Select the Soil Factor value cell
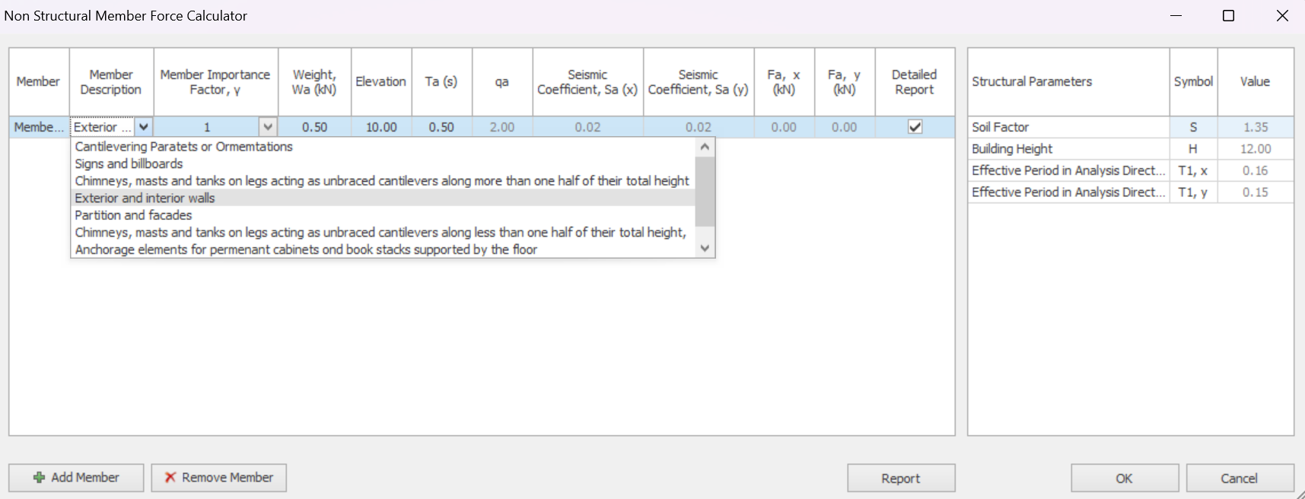The image size is (1305, 499). point(1255,127)
